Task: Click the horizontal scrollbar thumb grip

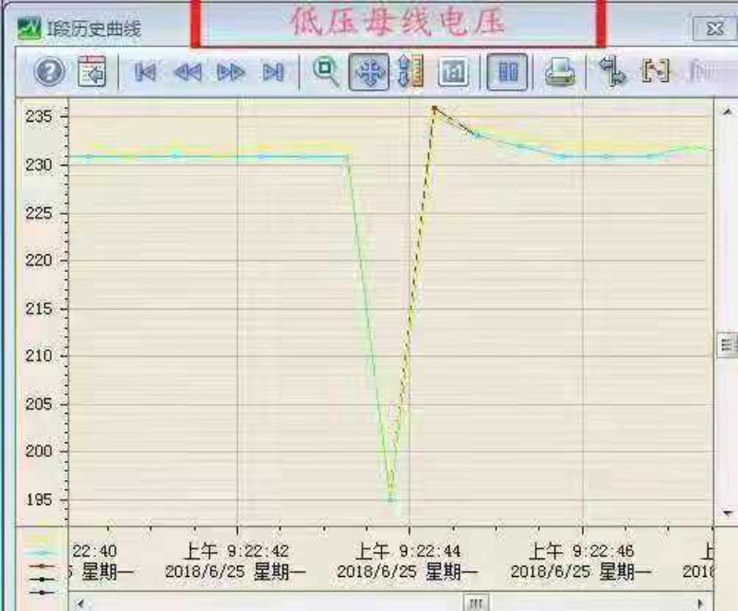Action: [x=476, y=603]
